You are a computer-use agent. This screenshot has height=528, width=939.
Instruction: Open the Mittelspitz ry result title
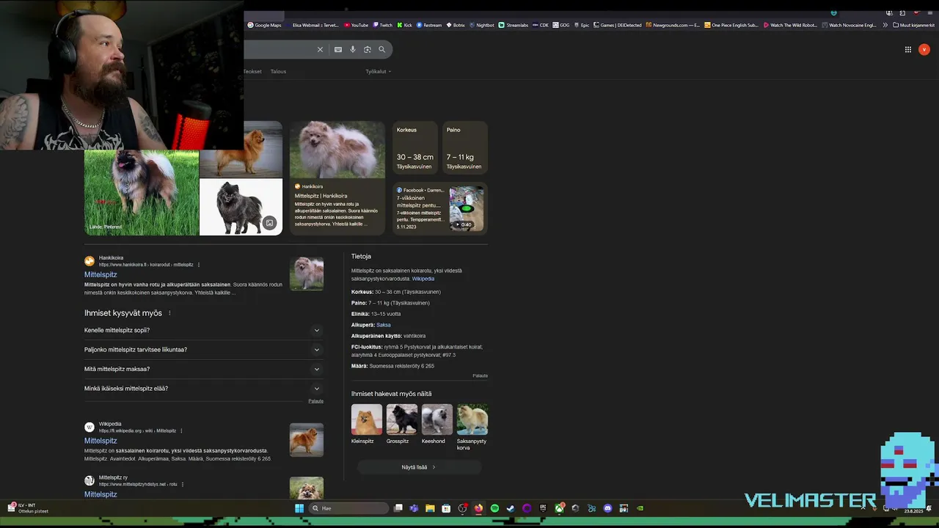coord(101,494)
